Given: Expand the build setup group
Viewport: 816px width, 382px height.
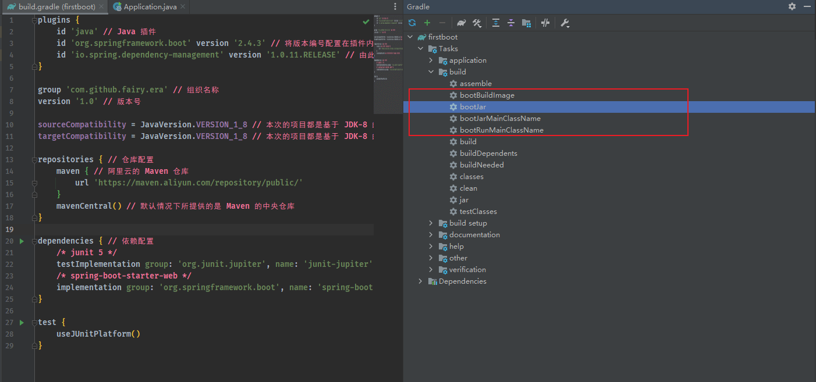Looking at the screenshot, I should 431,223.
